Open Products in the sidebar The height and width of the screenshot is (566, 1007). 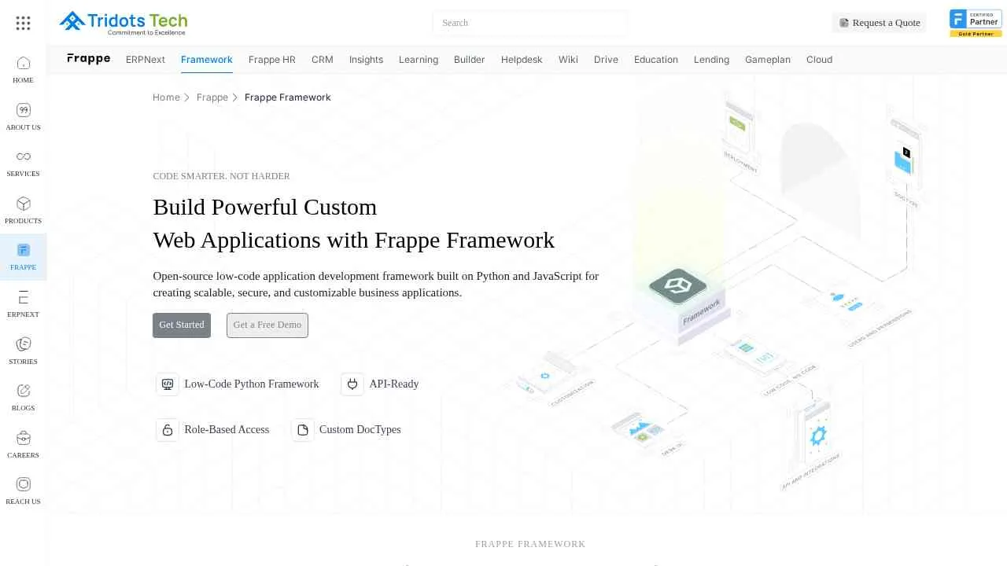[x=23, y=210]
